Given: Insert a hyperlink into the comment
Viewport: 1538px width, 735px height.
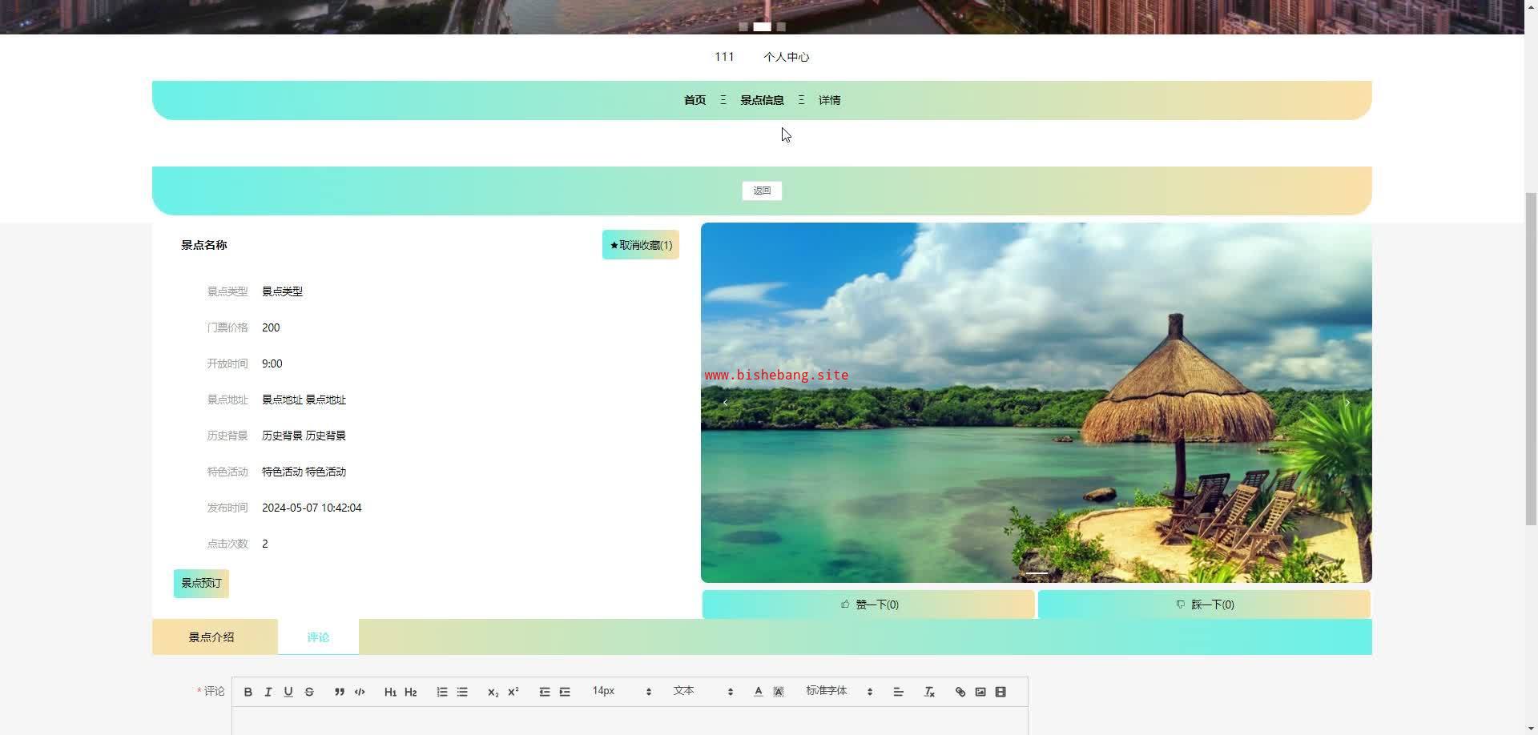Looking at the screenshot, I should (960, 692).
